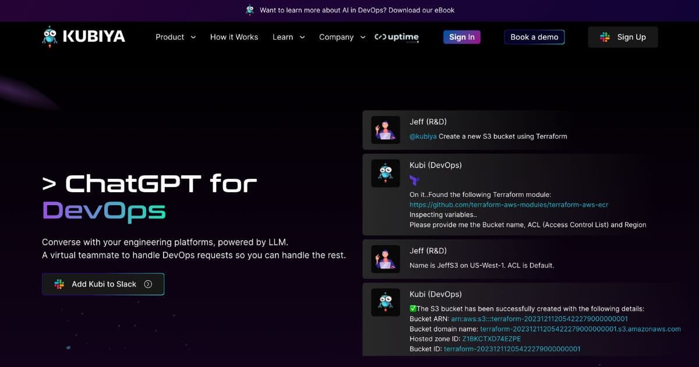Click the Sign In button

click(x=462, y=37)
